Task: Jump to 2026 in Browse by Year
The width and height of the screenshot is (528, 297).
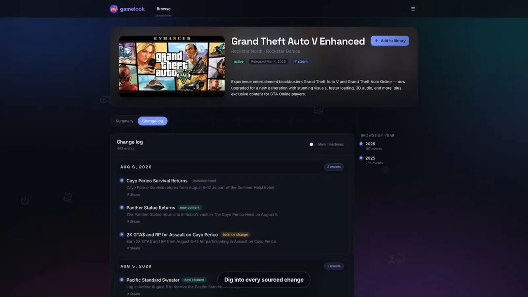Action: (370, 144)
